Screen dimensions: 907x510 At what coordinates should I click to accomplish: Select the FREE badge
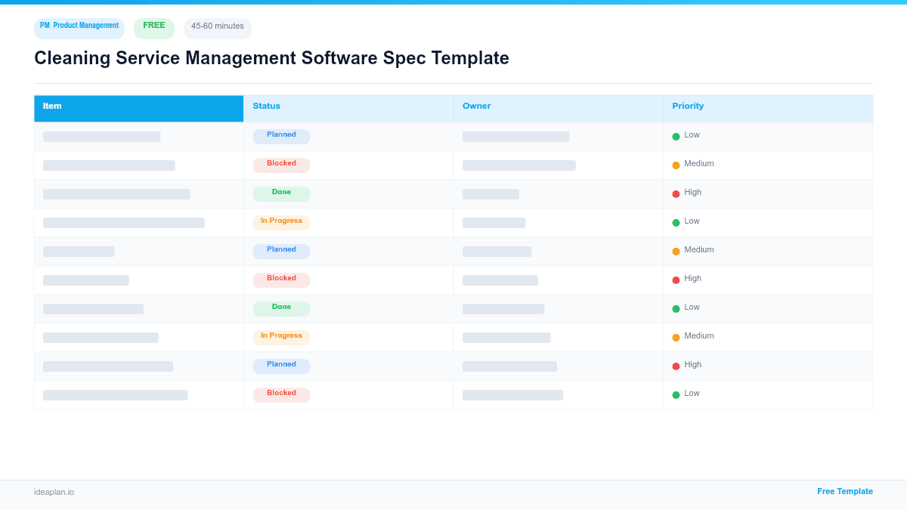pyautogui.click(x=153, y=26)
